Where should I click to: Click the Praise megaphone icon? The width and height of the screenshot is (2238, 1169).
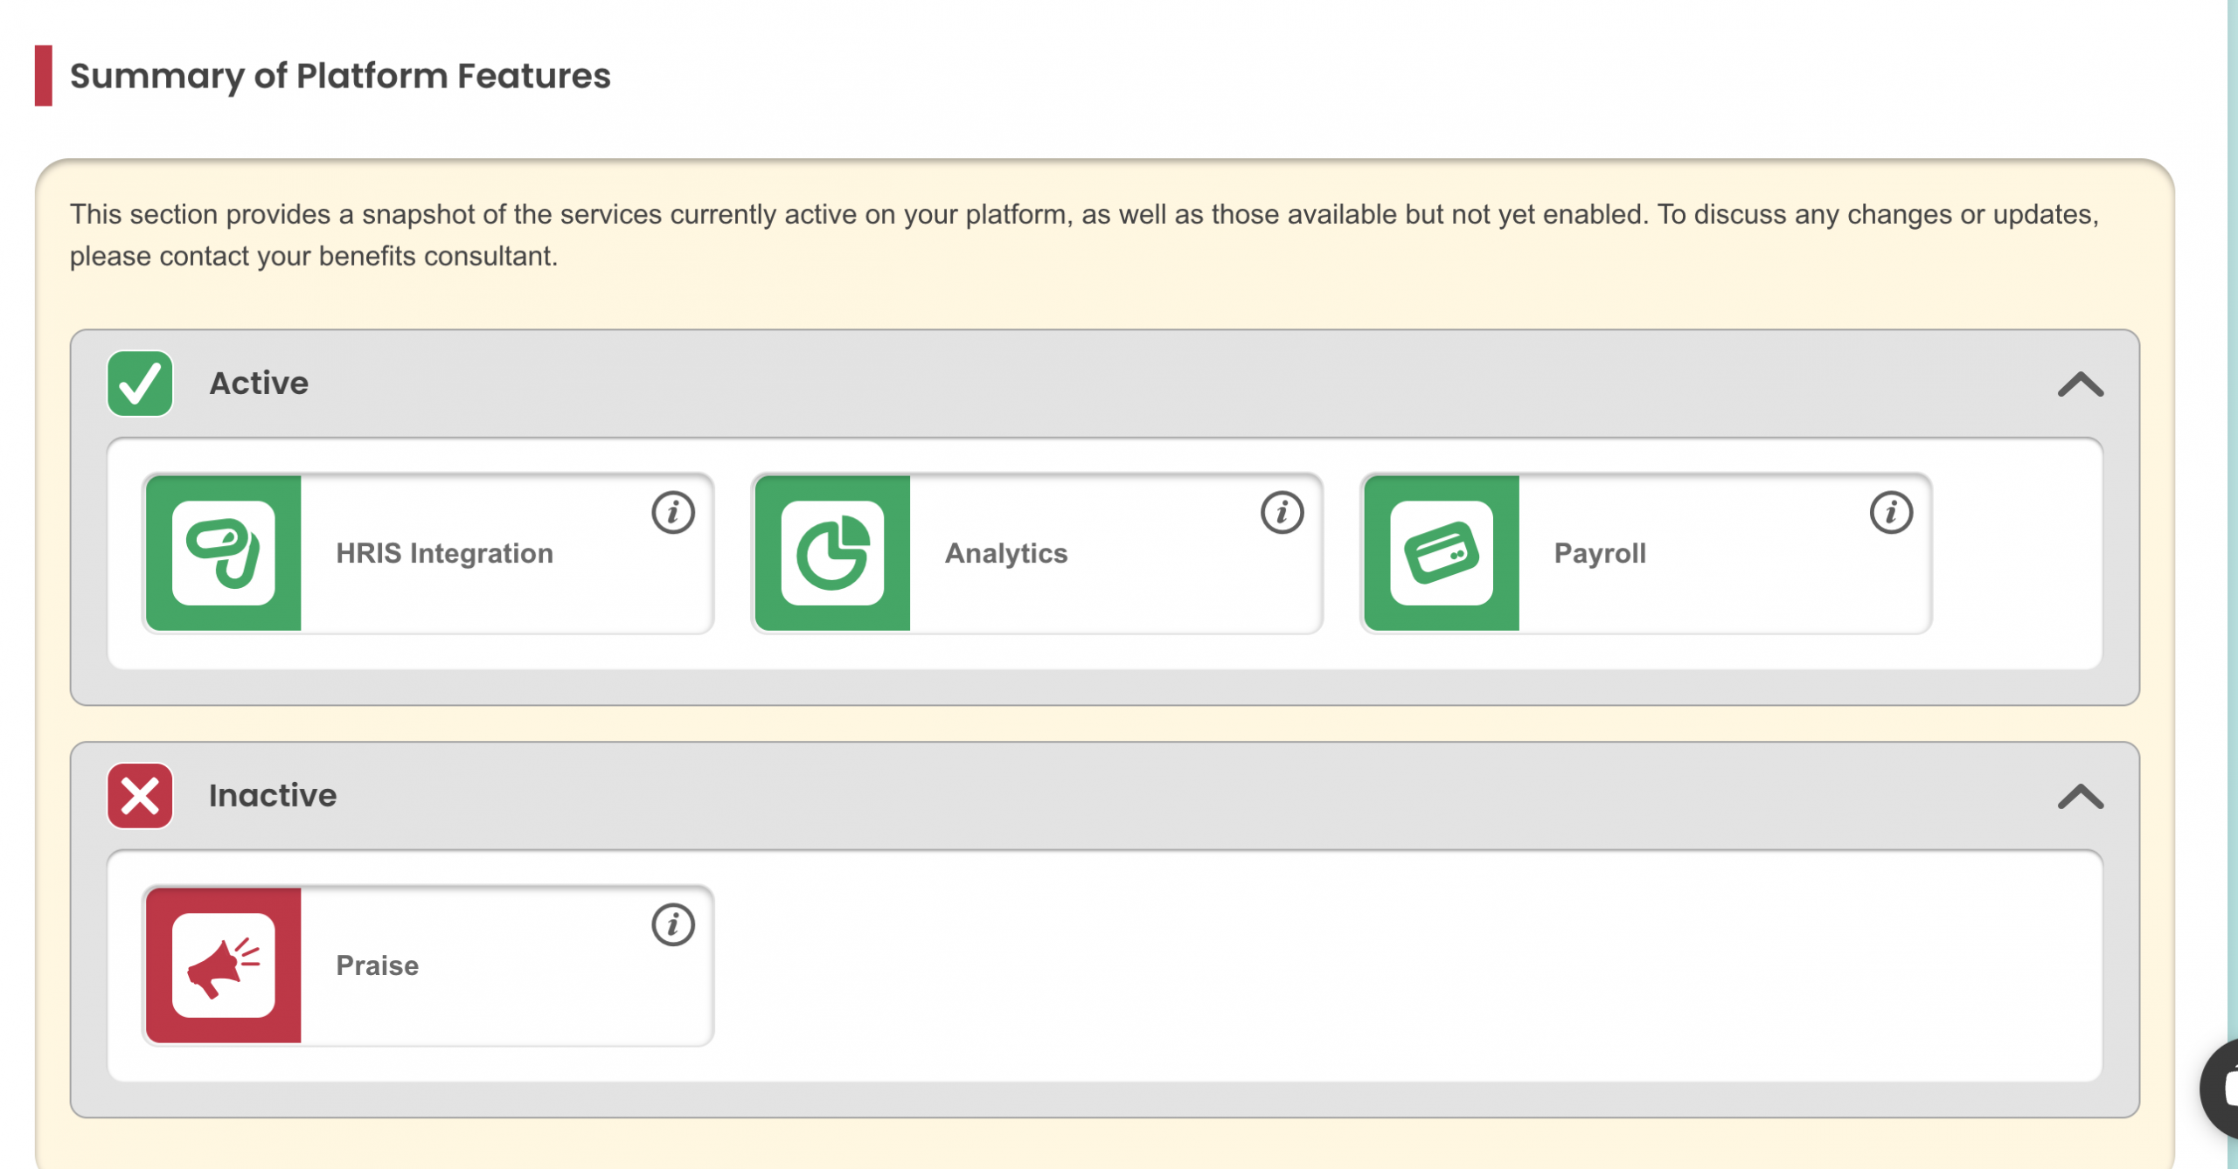(x=224, y=965)
